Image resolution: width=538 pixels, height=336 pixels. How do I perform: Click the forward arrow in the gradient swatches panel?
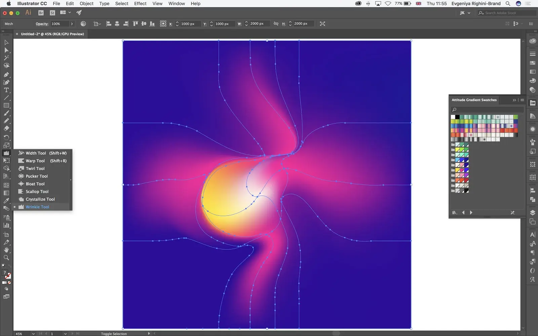(x=471, y=212)
